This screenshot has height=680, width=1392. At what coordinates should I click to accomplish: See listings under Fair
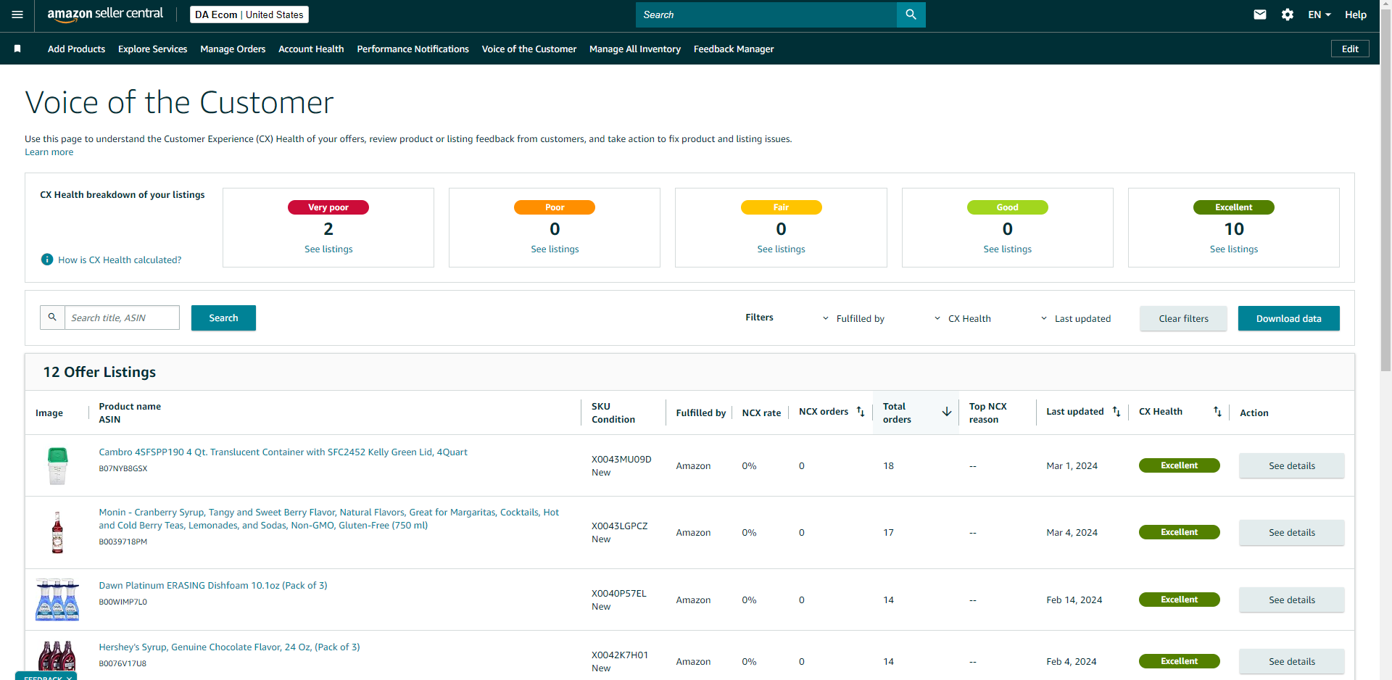pyautogui.click(x=781, y=249)
